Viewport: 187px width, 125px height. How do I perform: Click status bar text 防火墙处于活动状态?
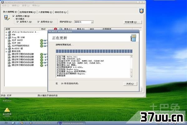tap(48, 95)
